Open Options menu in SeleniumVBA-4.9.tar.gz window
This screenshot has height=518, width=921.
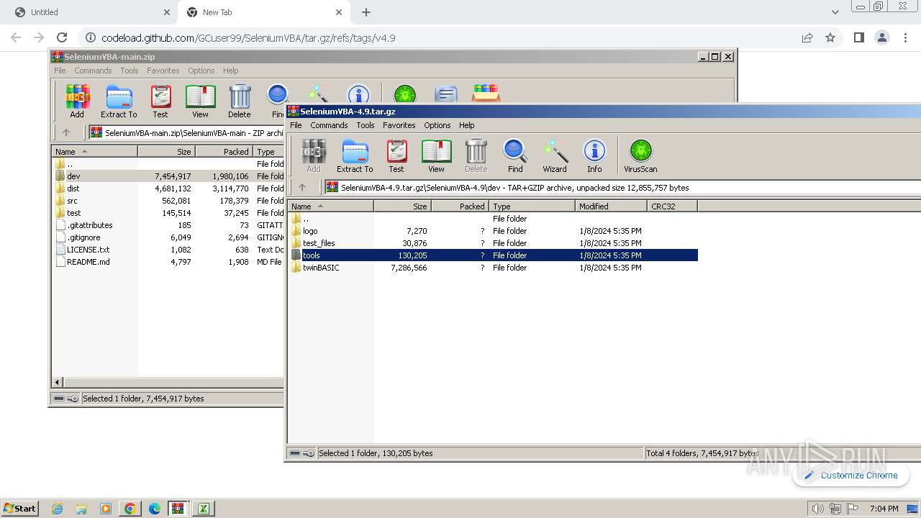pos(437,125)
